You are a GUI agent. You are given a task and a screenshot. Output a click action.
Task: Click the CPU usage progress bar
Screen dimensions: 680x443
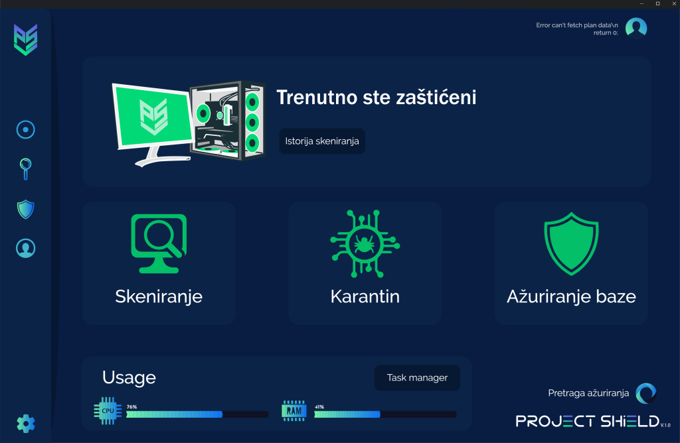click(x=197, y=414)
